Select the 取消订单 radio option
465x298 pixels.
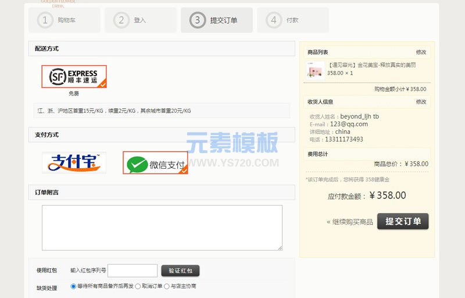tap(138, 286)
